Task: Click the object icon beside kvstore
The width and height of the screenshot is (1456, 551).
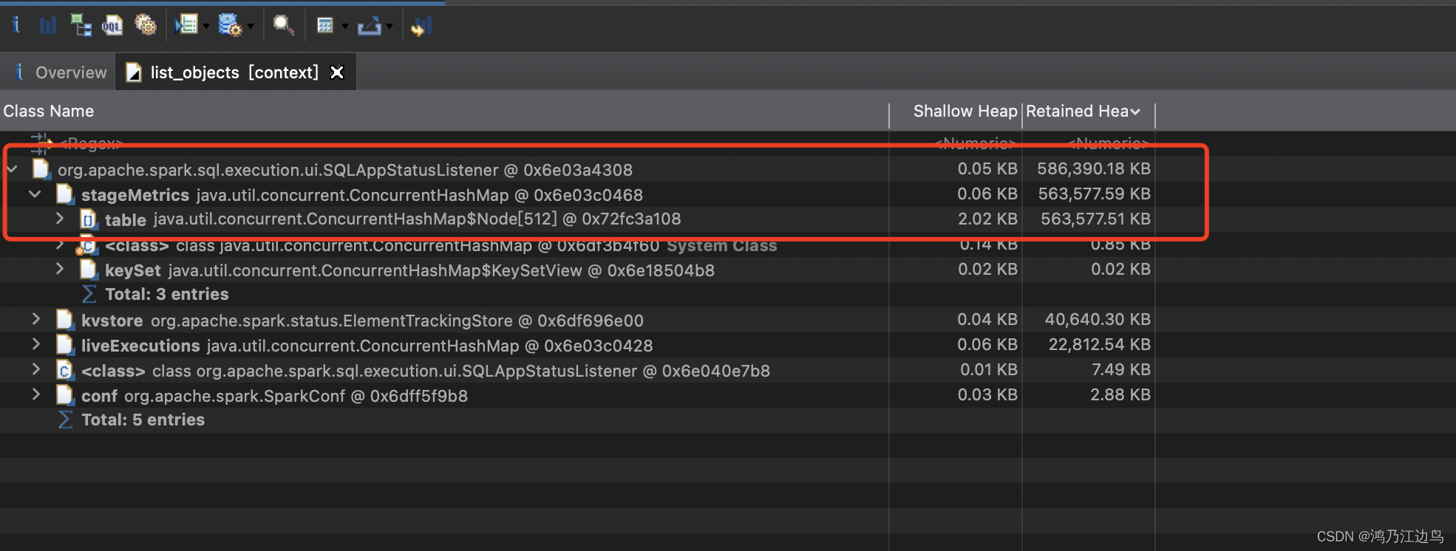Action: (x=65, y=320)
